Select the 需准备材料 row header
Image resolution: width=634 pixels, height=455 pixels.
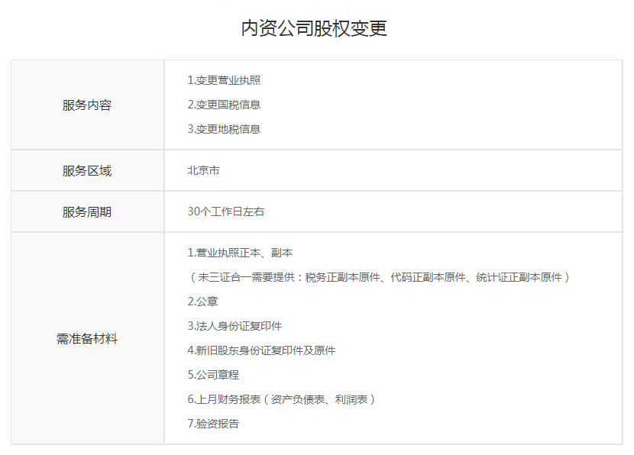tap(87, 339)
